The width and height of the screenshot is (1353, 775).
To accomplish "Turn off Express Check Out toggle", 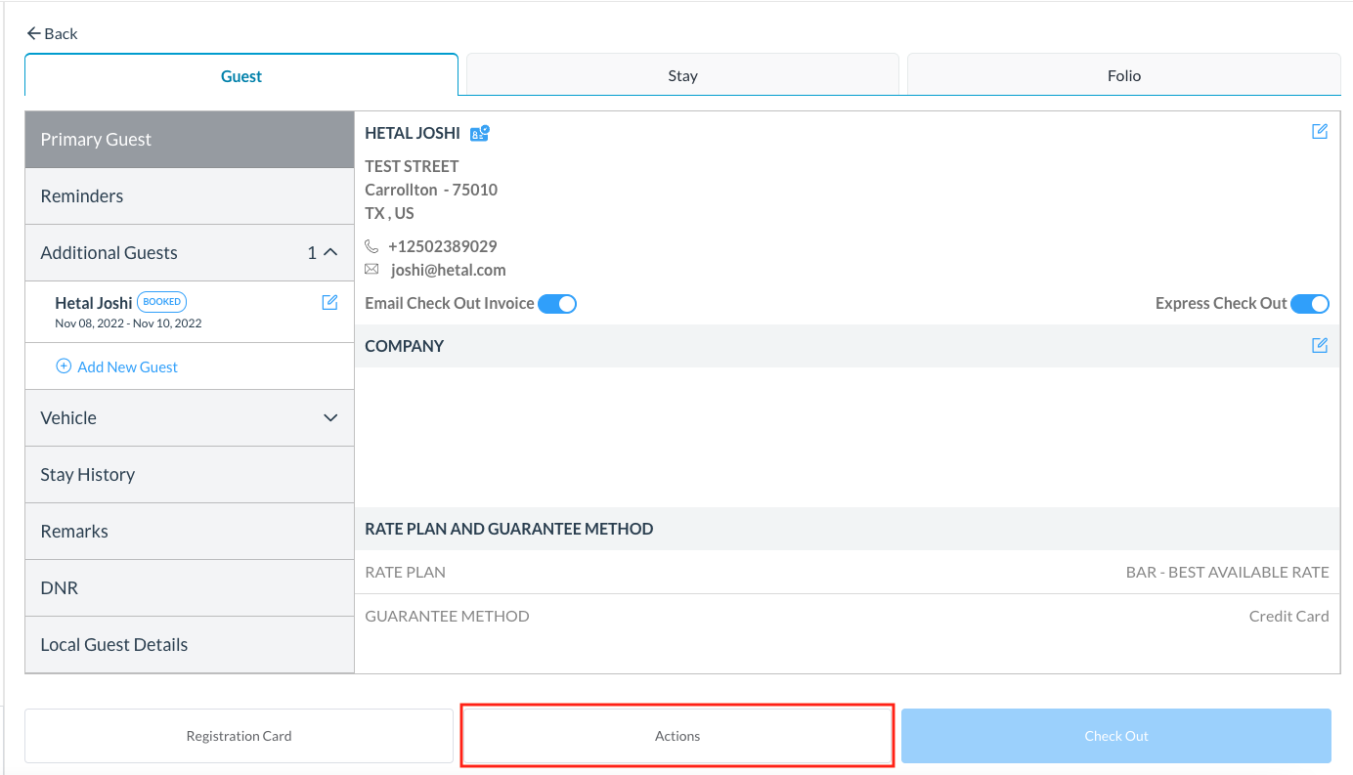I will point(1309,304).
